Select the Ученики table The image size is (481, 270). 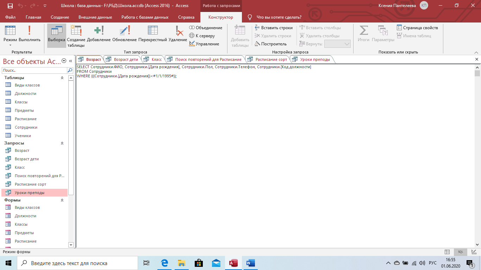coord(35,136)
